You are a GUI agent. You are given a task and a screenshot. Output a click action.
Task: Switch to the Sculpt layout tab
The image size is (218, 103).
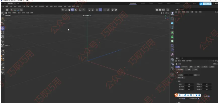coord(151,3)
